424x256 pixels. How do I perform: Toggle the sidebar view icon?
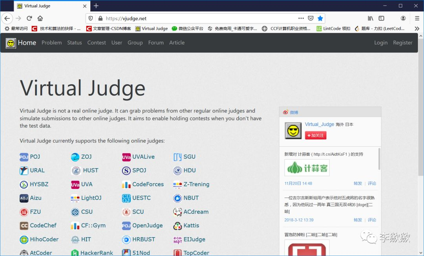click(x=381, y=18)
